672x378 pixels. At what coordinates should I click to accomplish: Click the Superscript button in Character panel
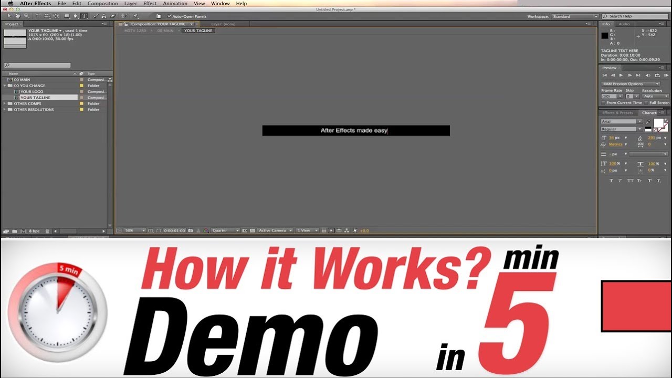[650, 181]
